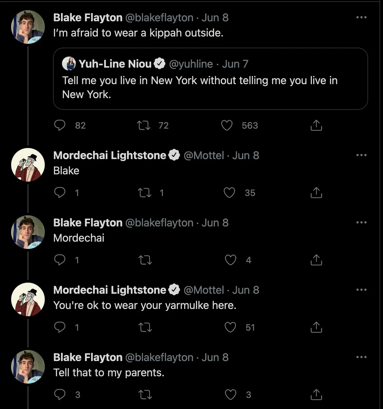Open more options on Mordechai's 'Blake' reply
This screenshot has width=383, height=409.
pos(361,155)
